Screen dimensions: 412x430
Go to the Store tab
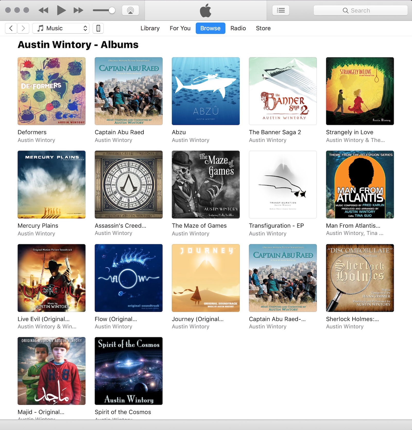pos(263,28)
